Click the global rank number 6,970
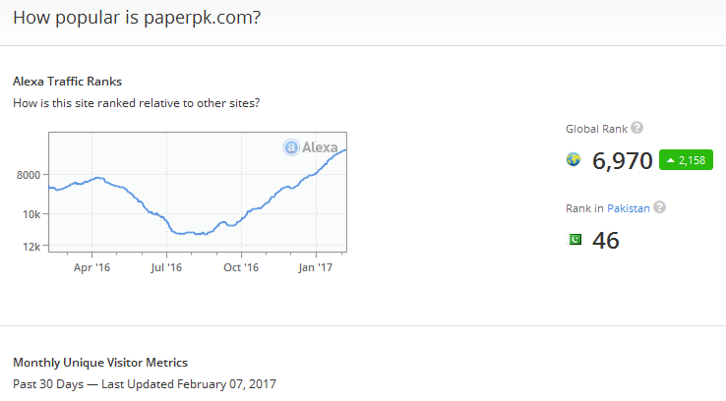726x401 pixels. click(623, 161)
